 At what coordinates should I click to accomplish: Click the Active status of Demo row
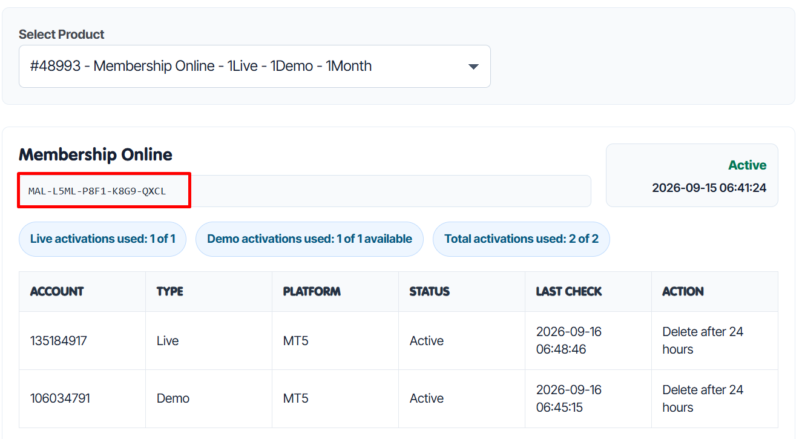pyautogui.click(x=427, y=398)
